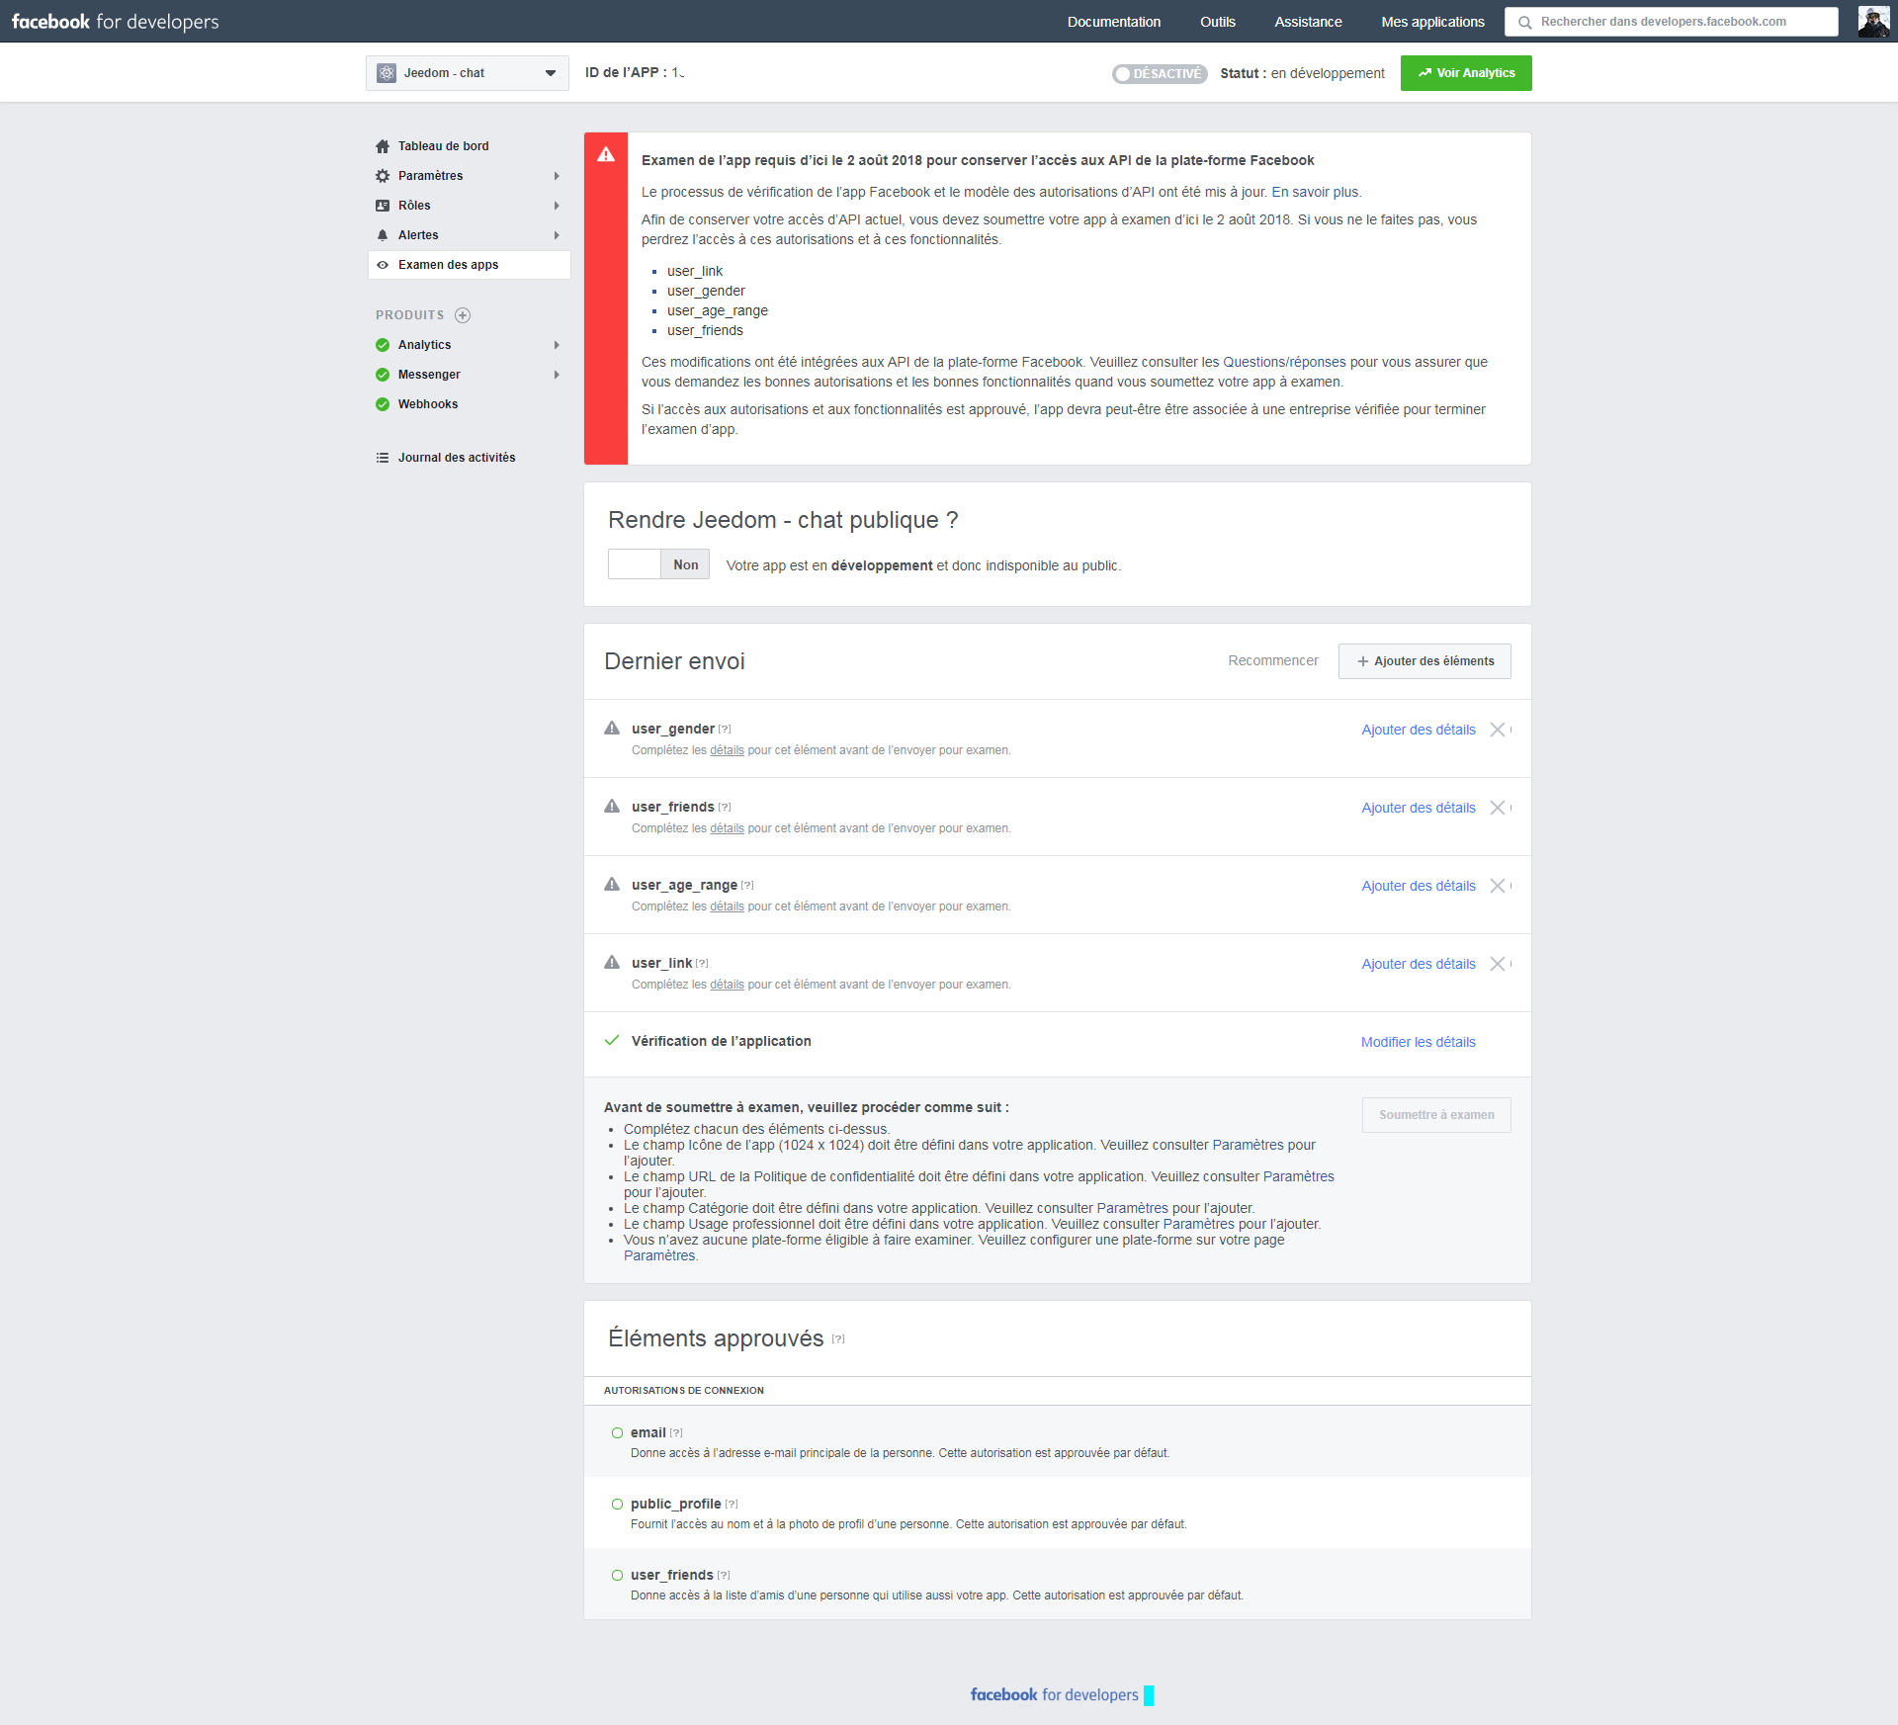This screenshot has width=1898, height=1725.
Task: Open the Jeedom - chat app dropdown
Action: [468, 73]
